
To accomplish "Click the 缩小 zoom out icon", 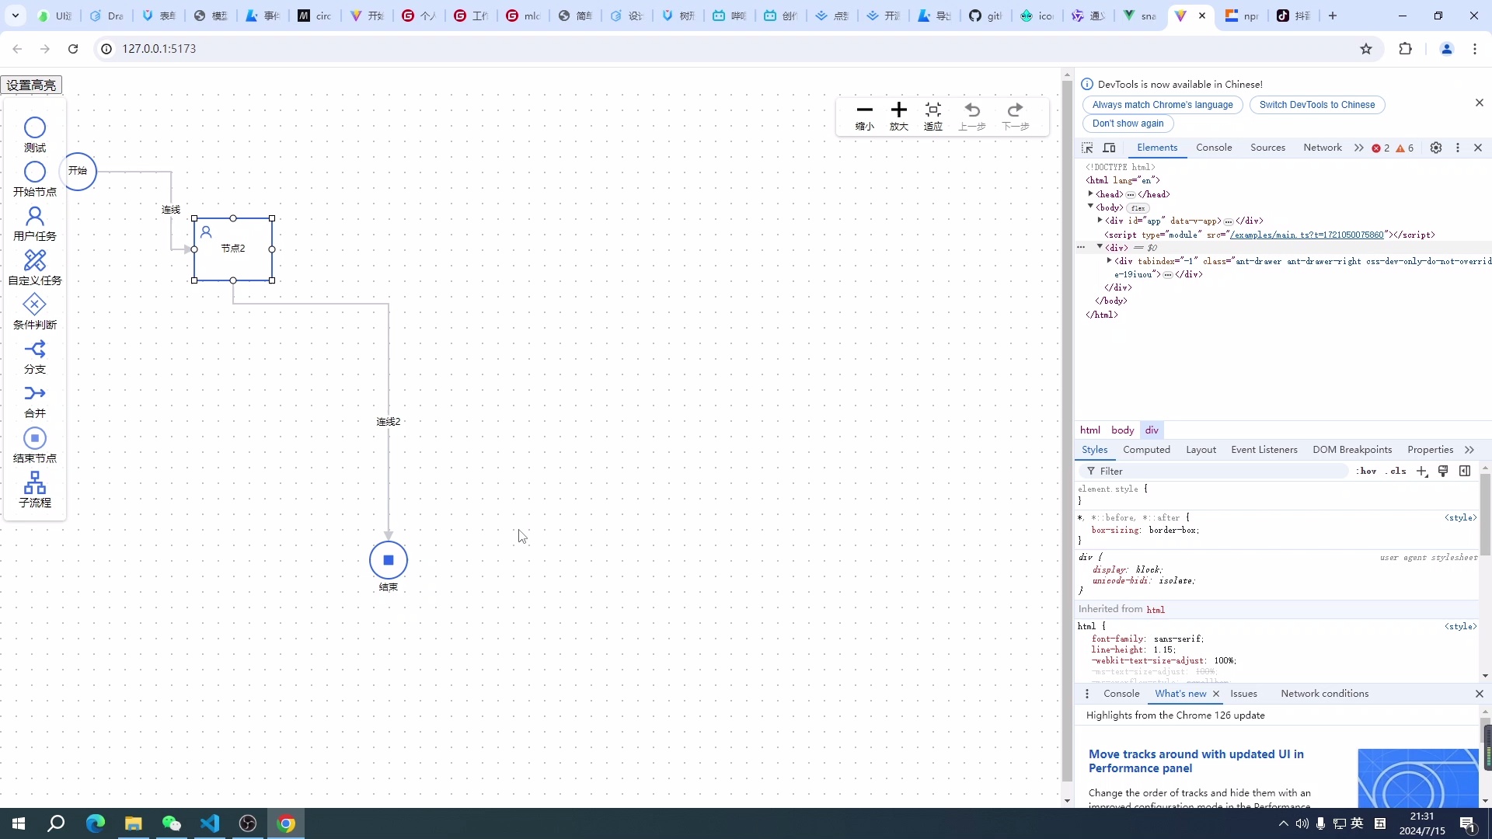I will [x=865, y=110].
